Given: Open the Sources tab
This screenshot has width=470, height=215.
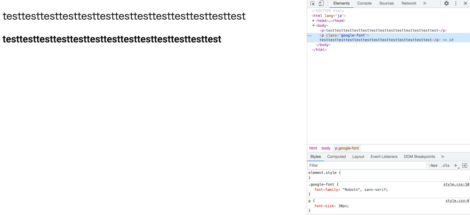Looking at the screenshot, I should pyautogui.click(x=386, y=3).
